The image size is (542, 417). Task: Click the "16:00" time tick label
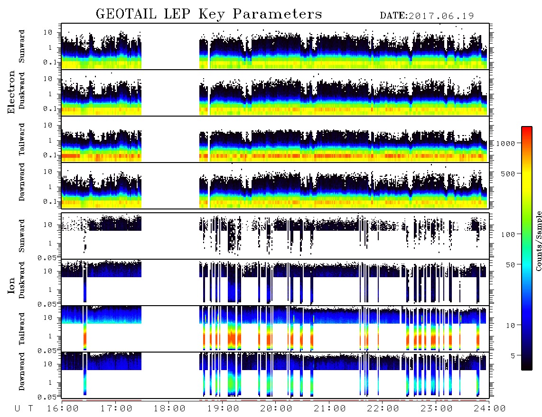(63, 409)
